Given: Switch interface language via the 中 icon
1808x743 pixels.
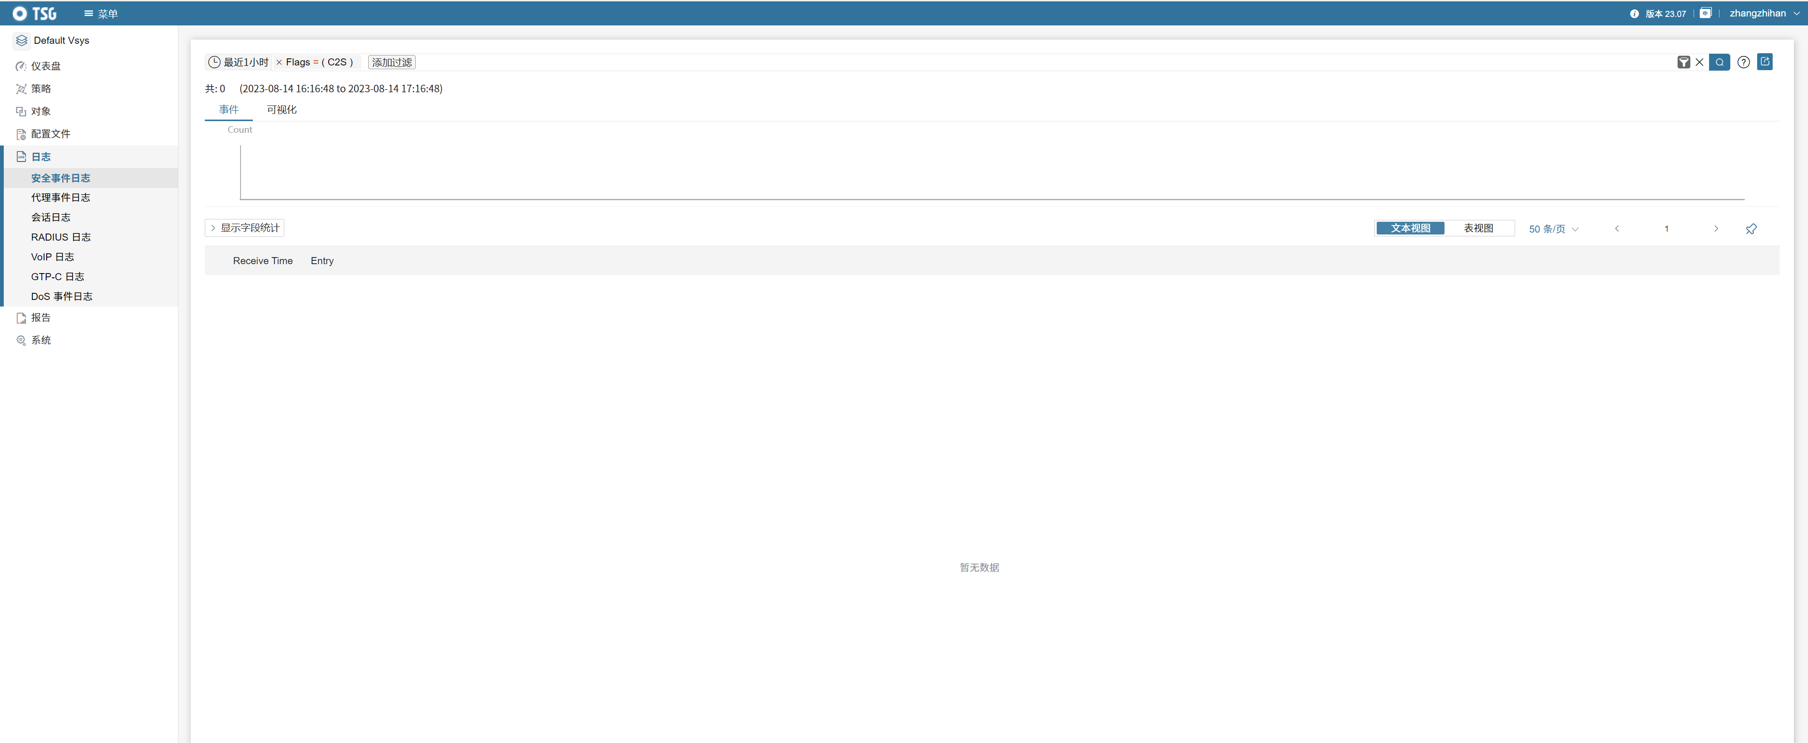Looking at the screenshot, I should pos(1706,13).
